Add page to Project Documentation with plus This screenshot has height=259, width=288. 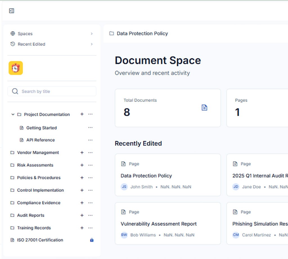[82, 114]
